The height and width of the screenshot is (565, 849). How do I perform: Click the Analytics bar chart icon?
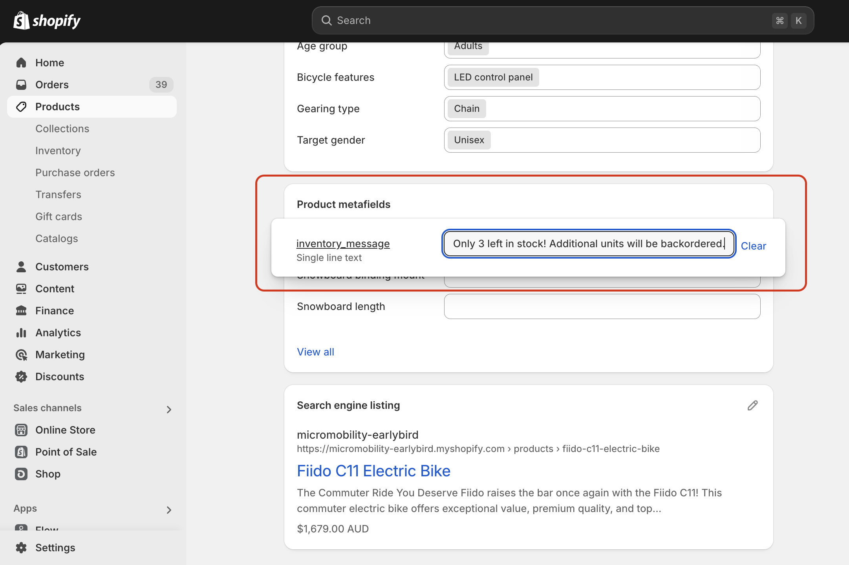pos(21,333)
